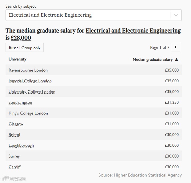Select University College London link
This screenshot has width=191, height=183.
(32, 92)
